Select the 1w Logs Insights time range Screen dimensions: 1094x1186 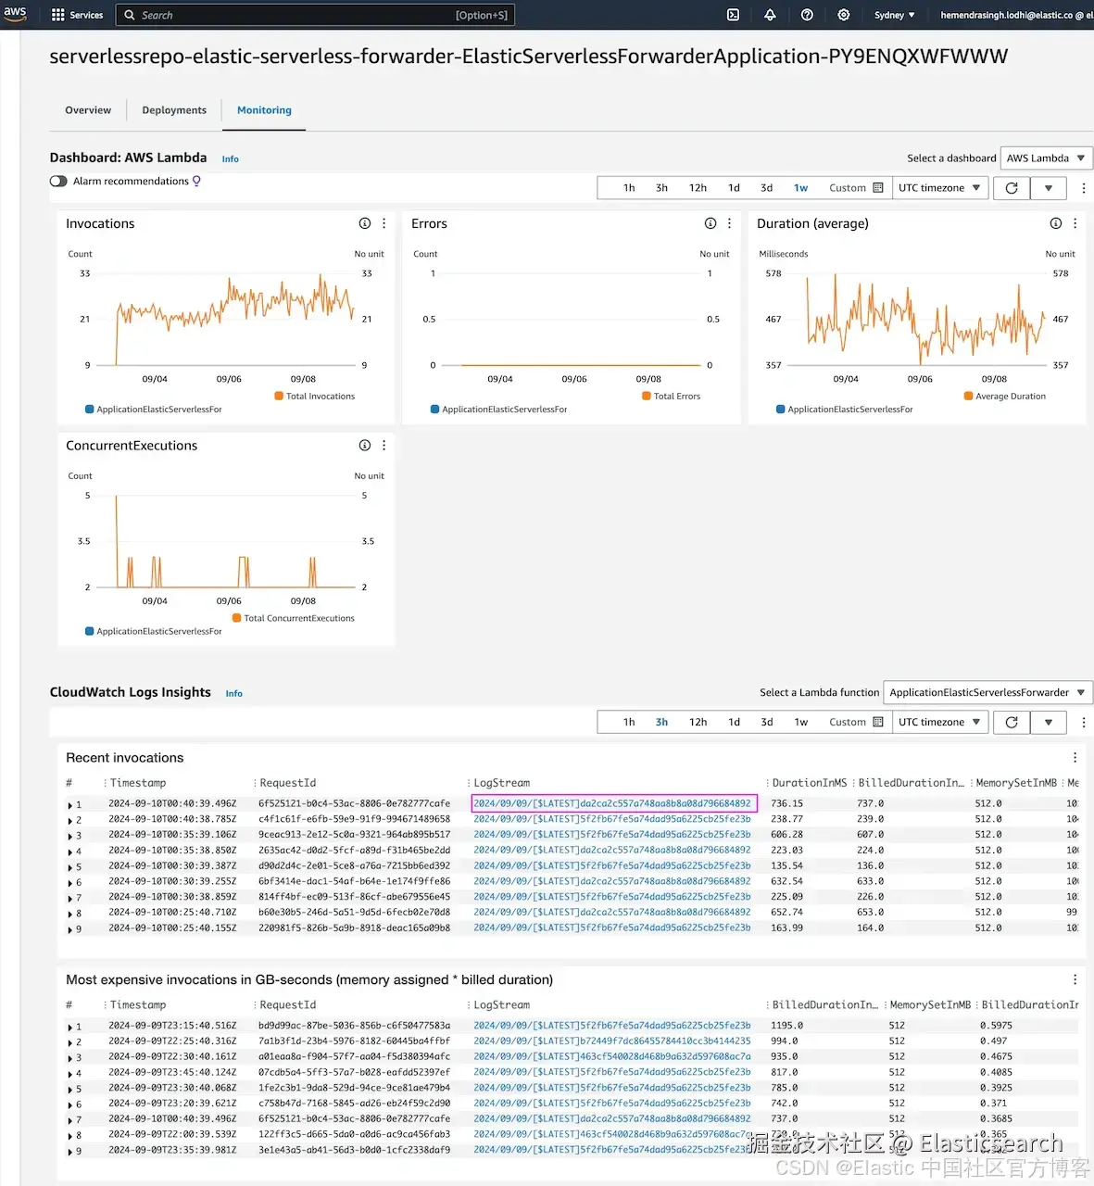(800, 723)
